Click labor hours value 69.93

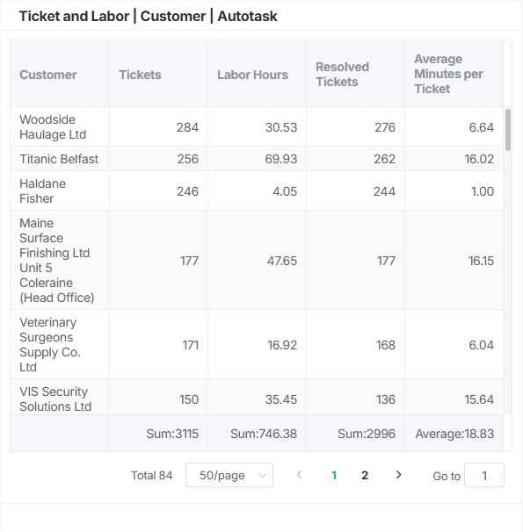point(281,159)
